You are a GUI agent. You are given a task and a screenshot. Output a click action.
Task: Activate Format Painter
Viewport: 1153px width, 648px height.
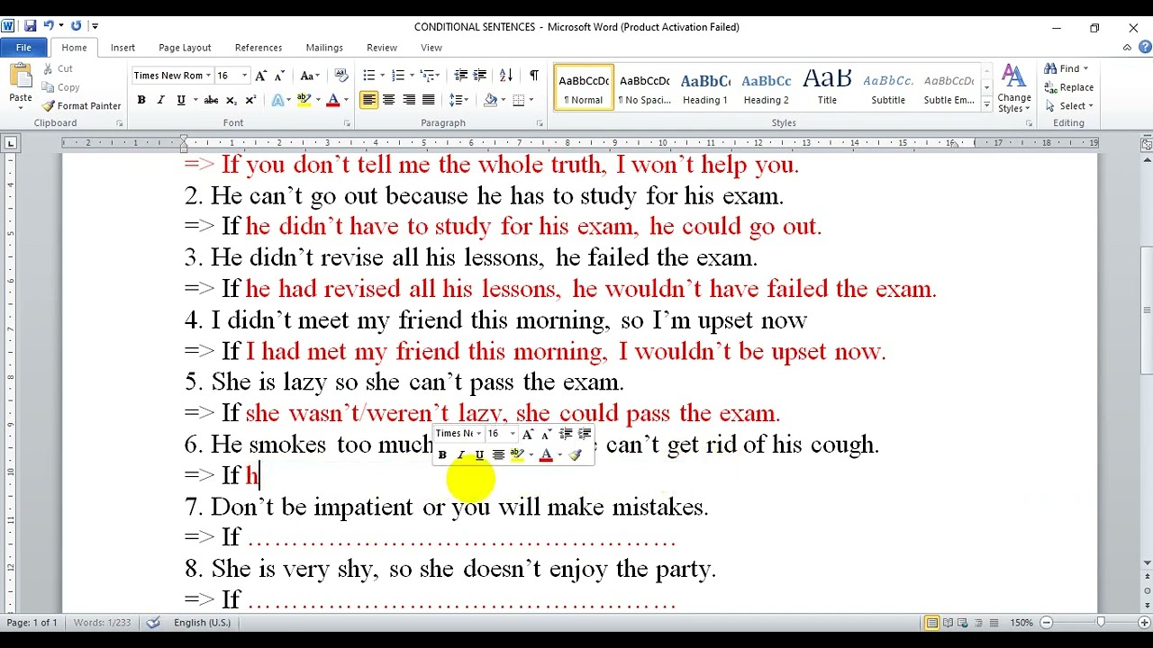coord(81,106)
